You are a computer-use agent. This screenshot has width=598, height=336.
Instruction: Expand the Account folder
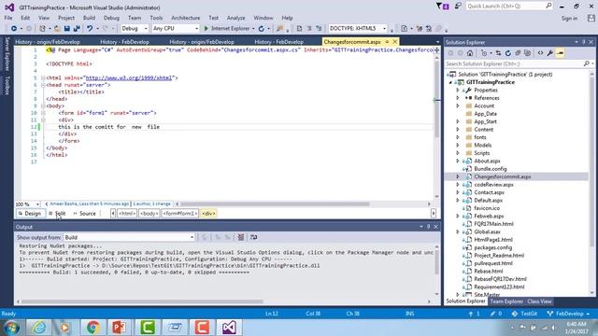coord(458,105)
